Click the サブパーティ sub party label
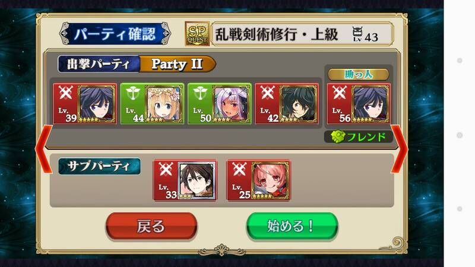Screen dimensions: 475x267 click(99, 166)
